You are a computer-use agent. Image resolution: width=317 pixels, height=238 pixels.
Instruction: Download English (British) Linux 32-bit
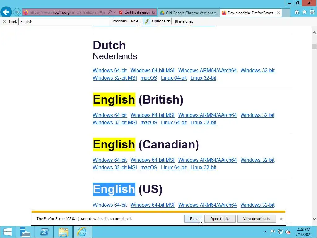coord(203,122)
